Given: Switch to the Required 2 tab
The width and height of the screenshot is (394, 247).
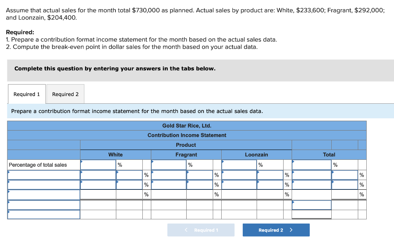Looking at the screenshot, I should pos(65,94).
